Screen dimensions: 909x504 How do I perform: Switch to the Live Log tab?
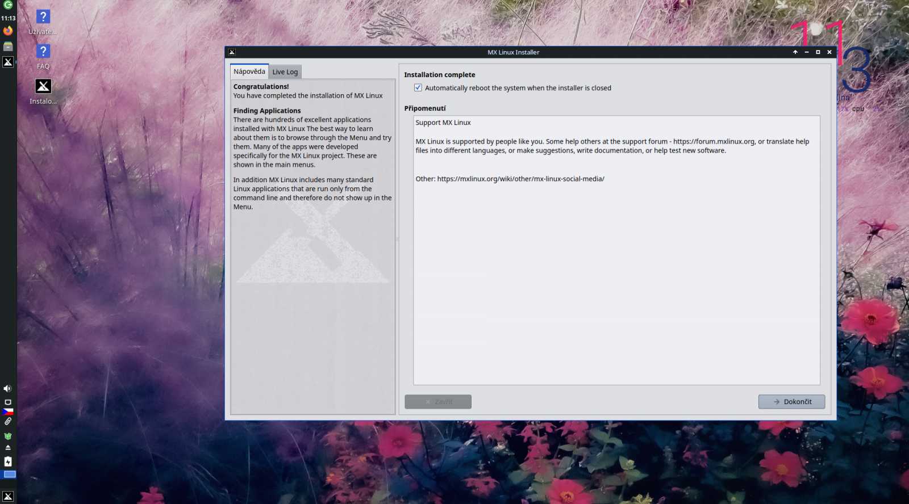285,72
